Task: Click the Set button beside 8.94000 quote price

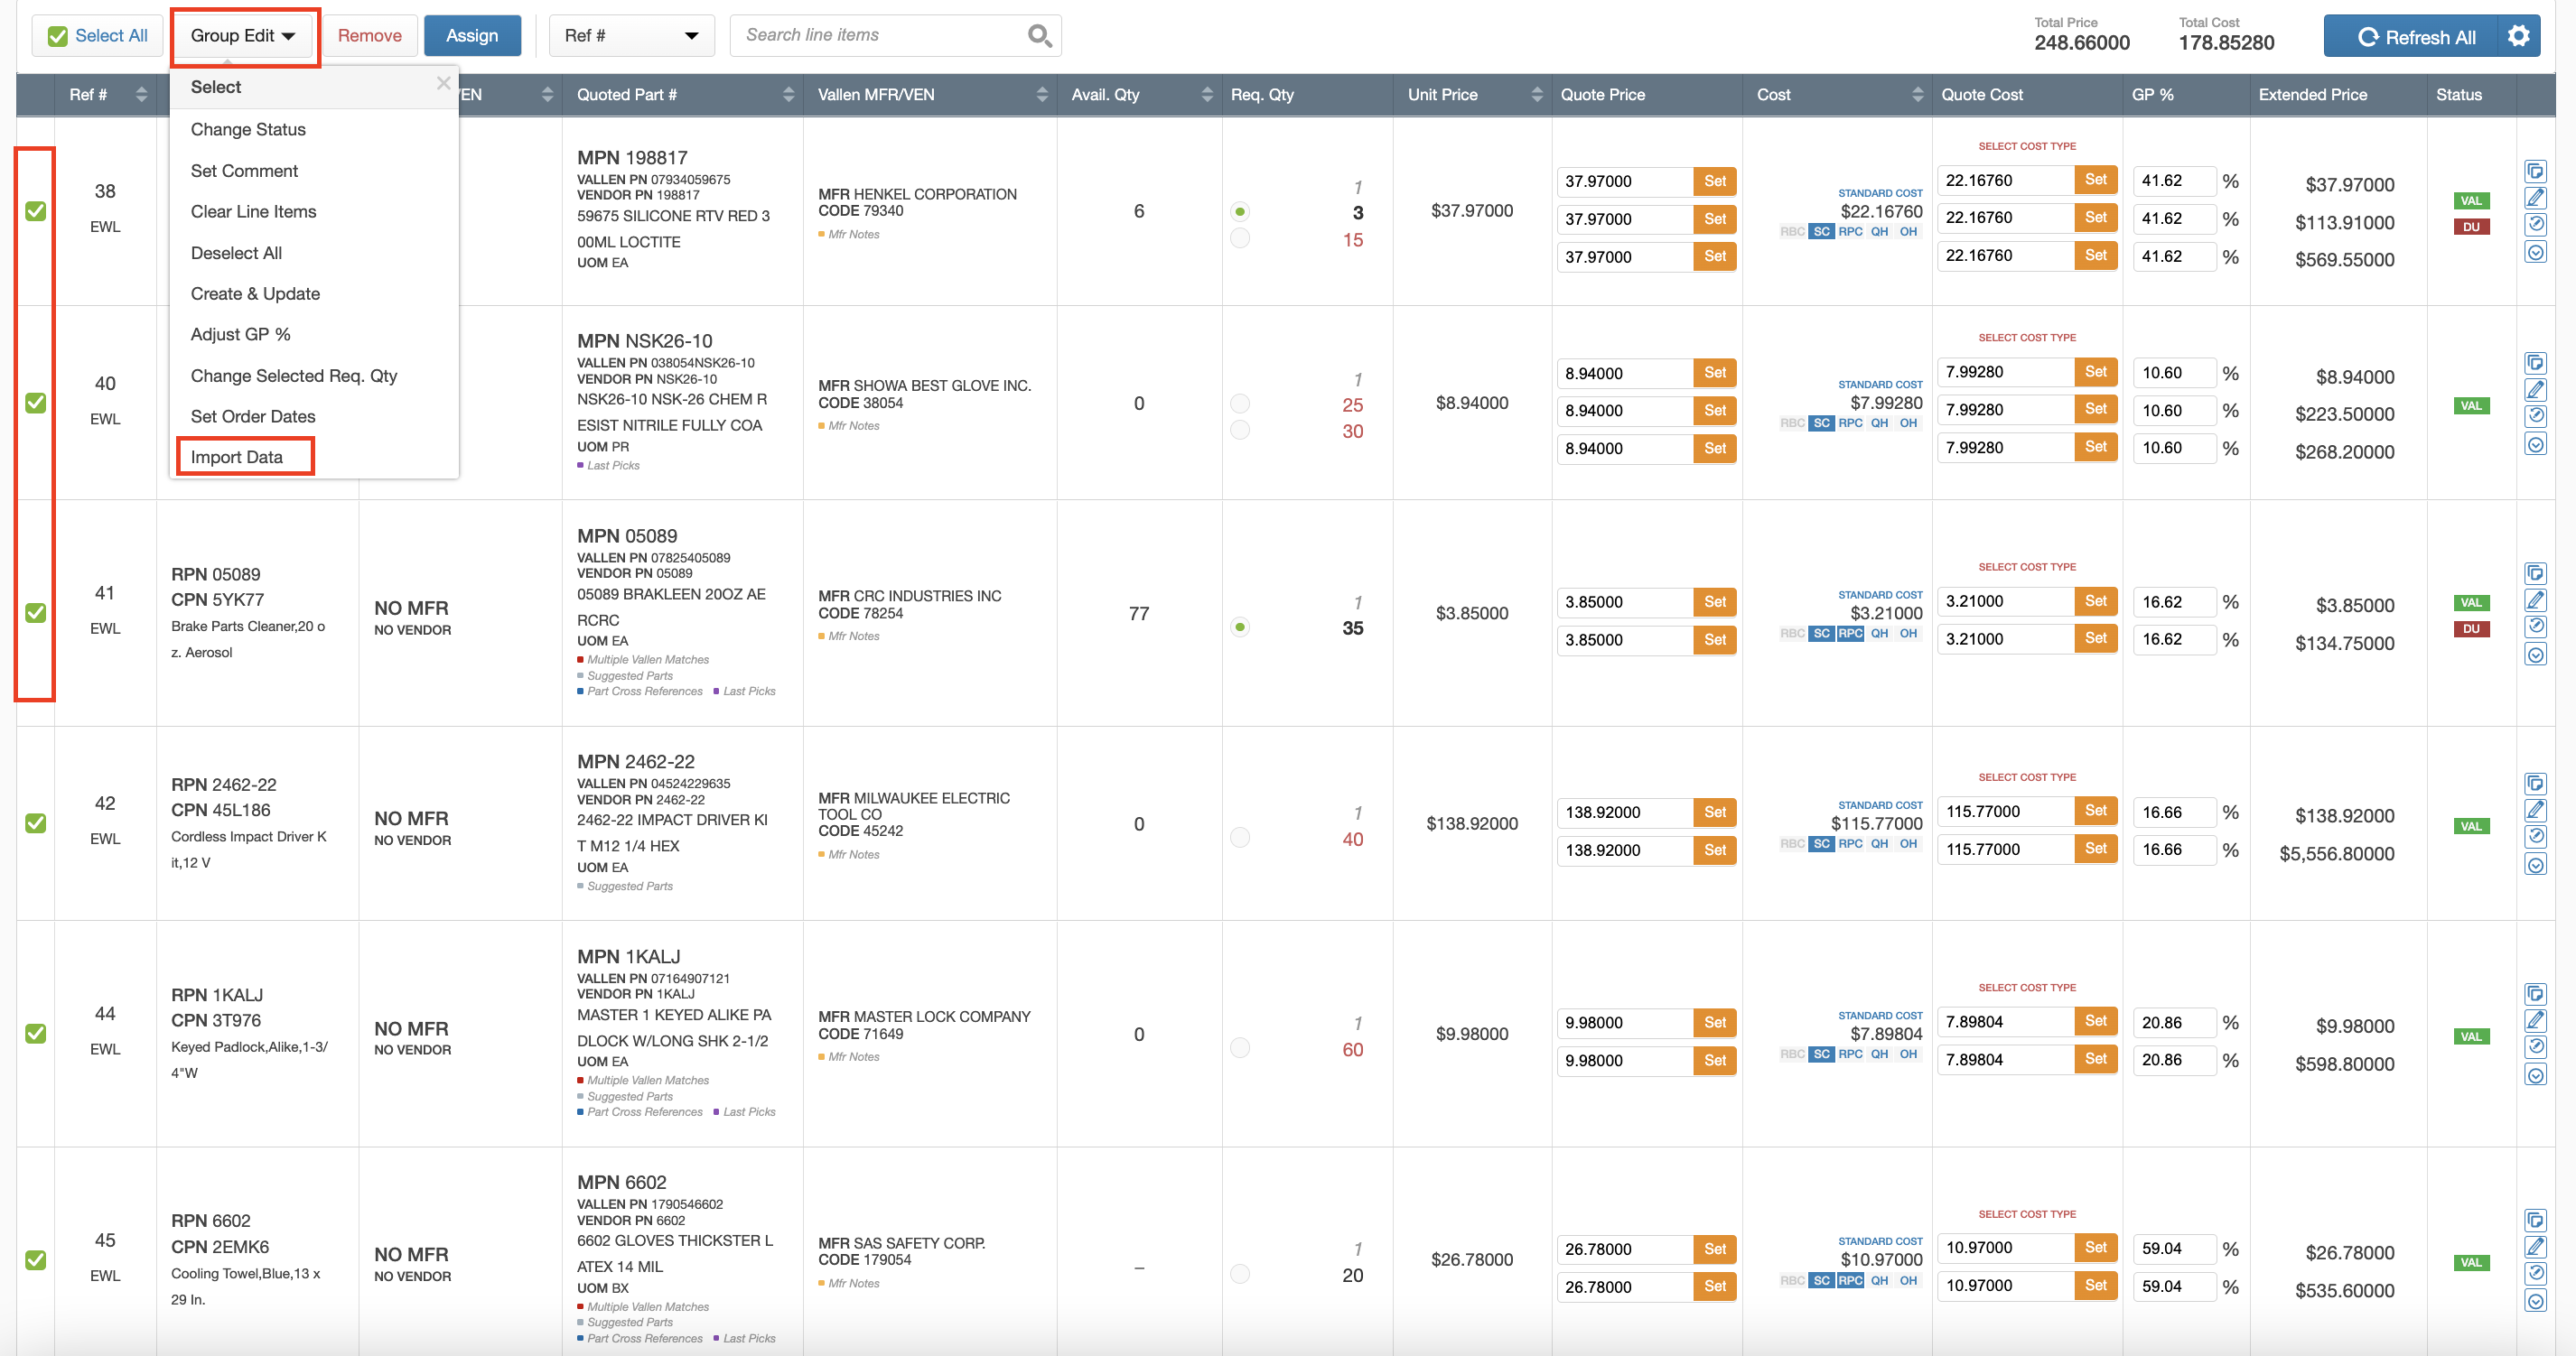Action: (1714, 373)
